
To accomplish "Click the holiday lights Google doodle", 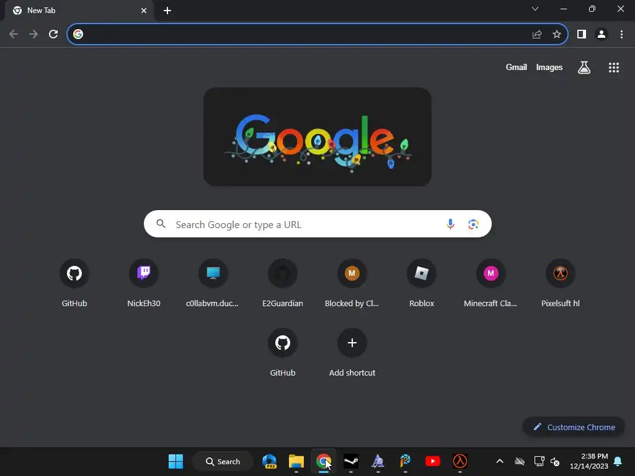I will (317, 137).
